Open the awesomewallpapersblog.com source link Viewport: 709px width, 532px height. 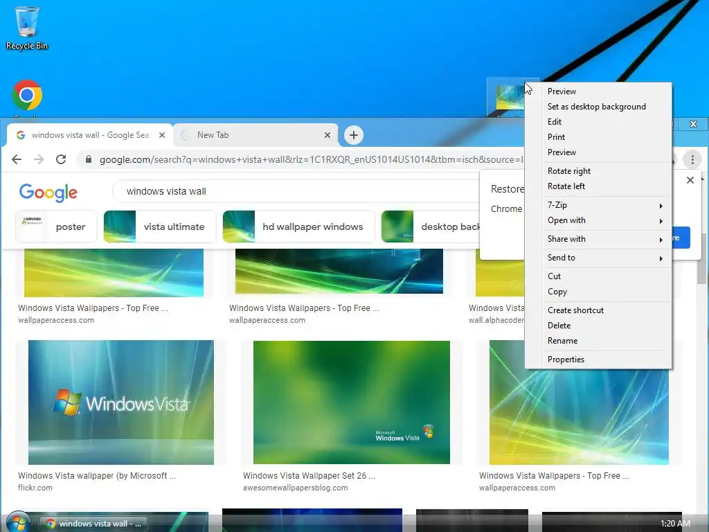pos(295,488)
